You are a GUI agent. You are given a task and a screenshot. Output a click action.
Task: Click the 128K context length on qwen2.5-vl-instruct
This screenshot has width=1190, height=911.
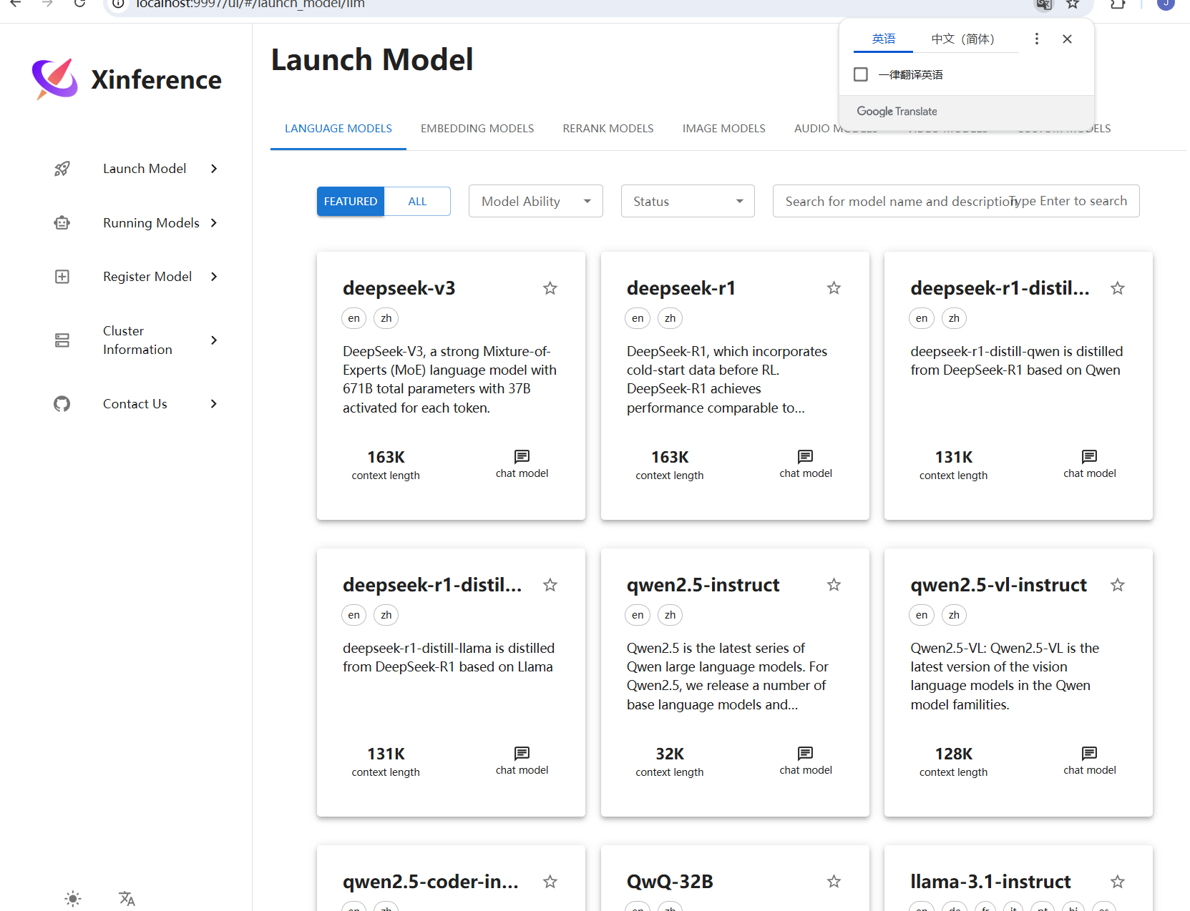[x=953, y=754]
